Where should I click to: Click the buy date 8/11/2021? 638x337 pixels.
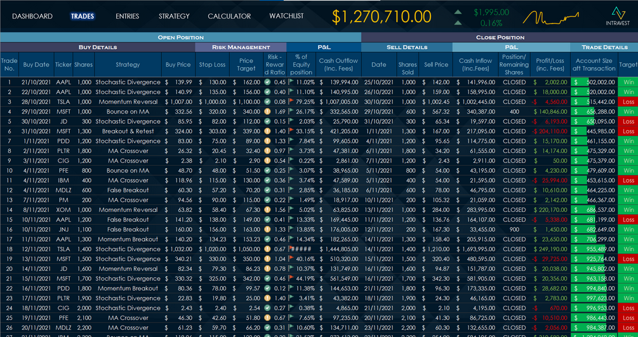point(36,209)
